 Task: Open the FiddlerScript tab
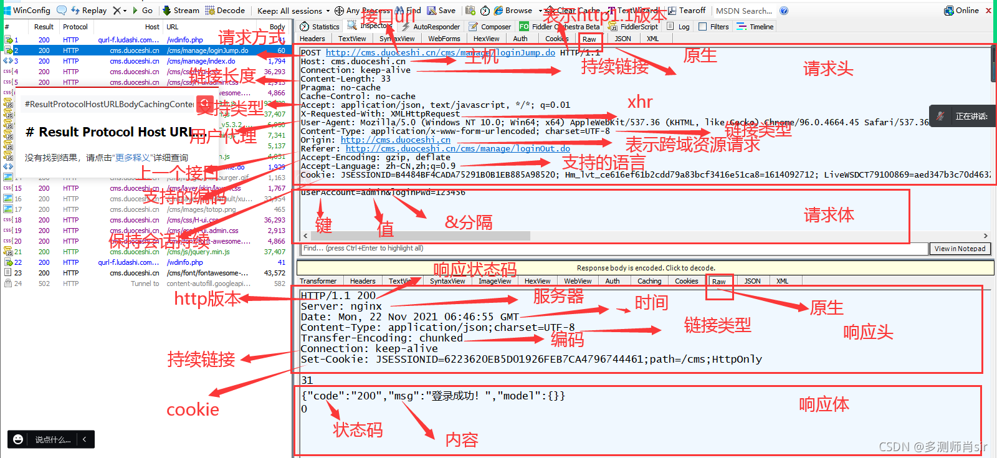pos(633,27)
